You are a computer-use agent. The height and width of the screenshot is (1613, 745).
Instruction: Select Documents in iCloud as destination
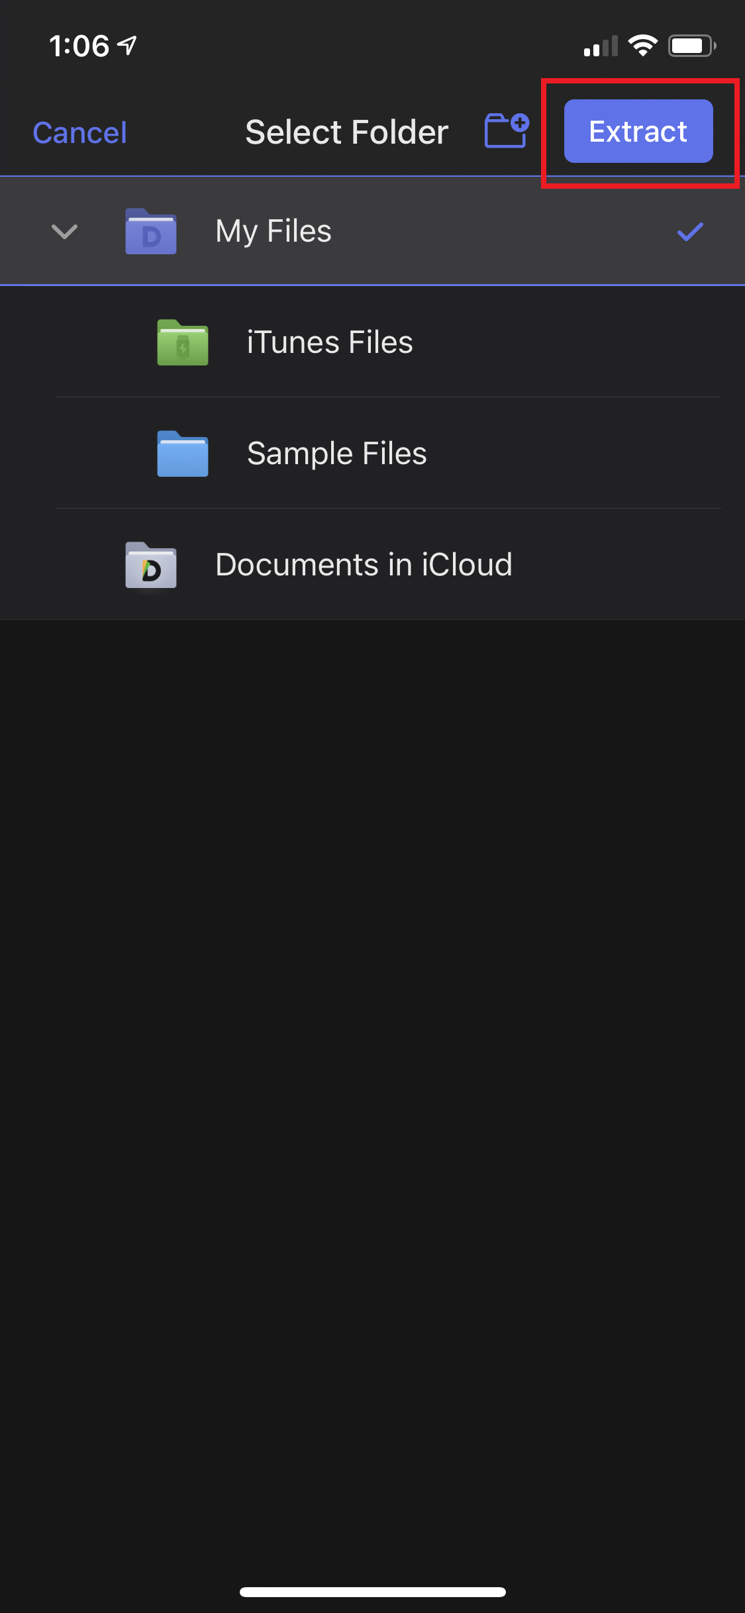coord(364,565)
